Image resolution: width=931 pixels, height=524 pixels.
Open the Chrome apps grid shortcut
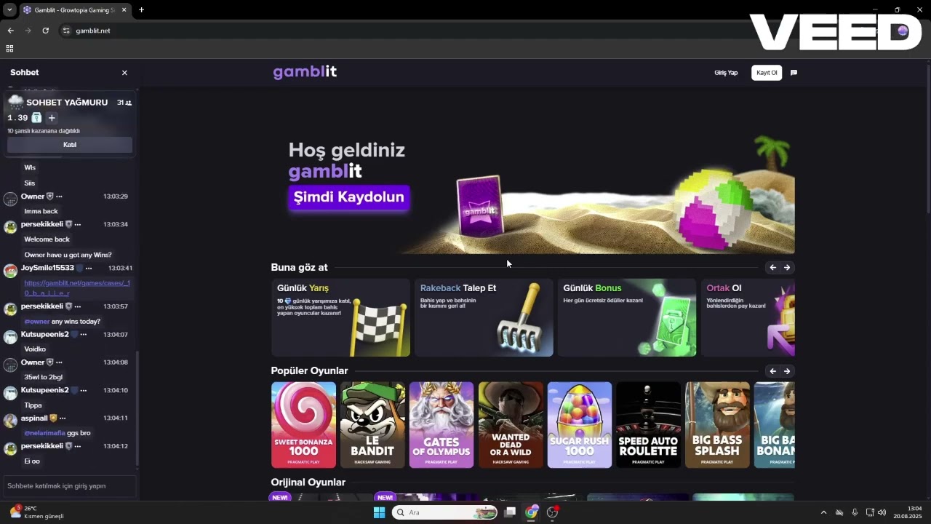pyautogui.click(x=9, y=49)
